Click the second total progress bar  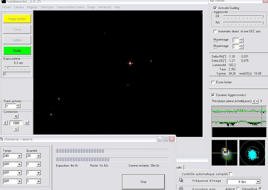point(113,160)
